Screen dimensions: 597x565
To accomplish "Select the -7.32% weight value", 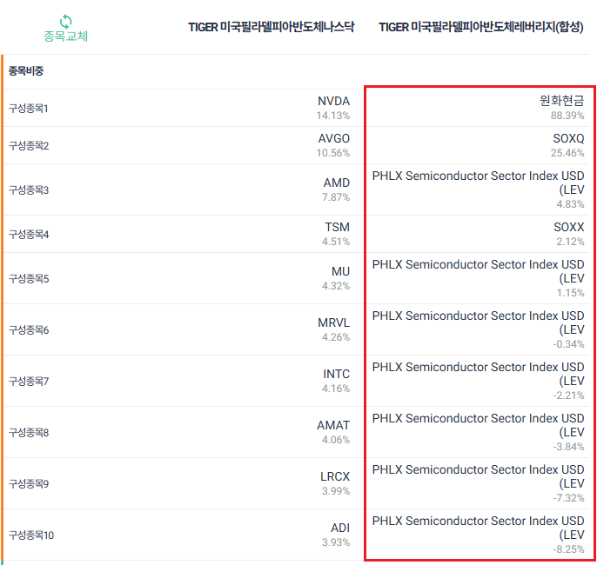I will tap(568, 498).
